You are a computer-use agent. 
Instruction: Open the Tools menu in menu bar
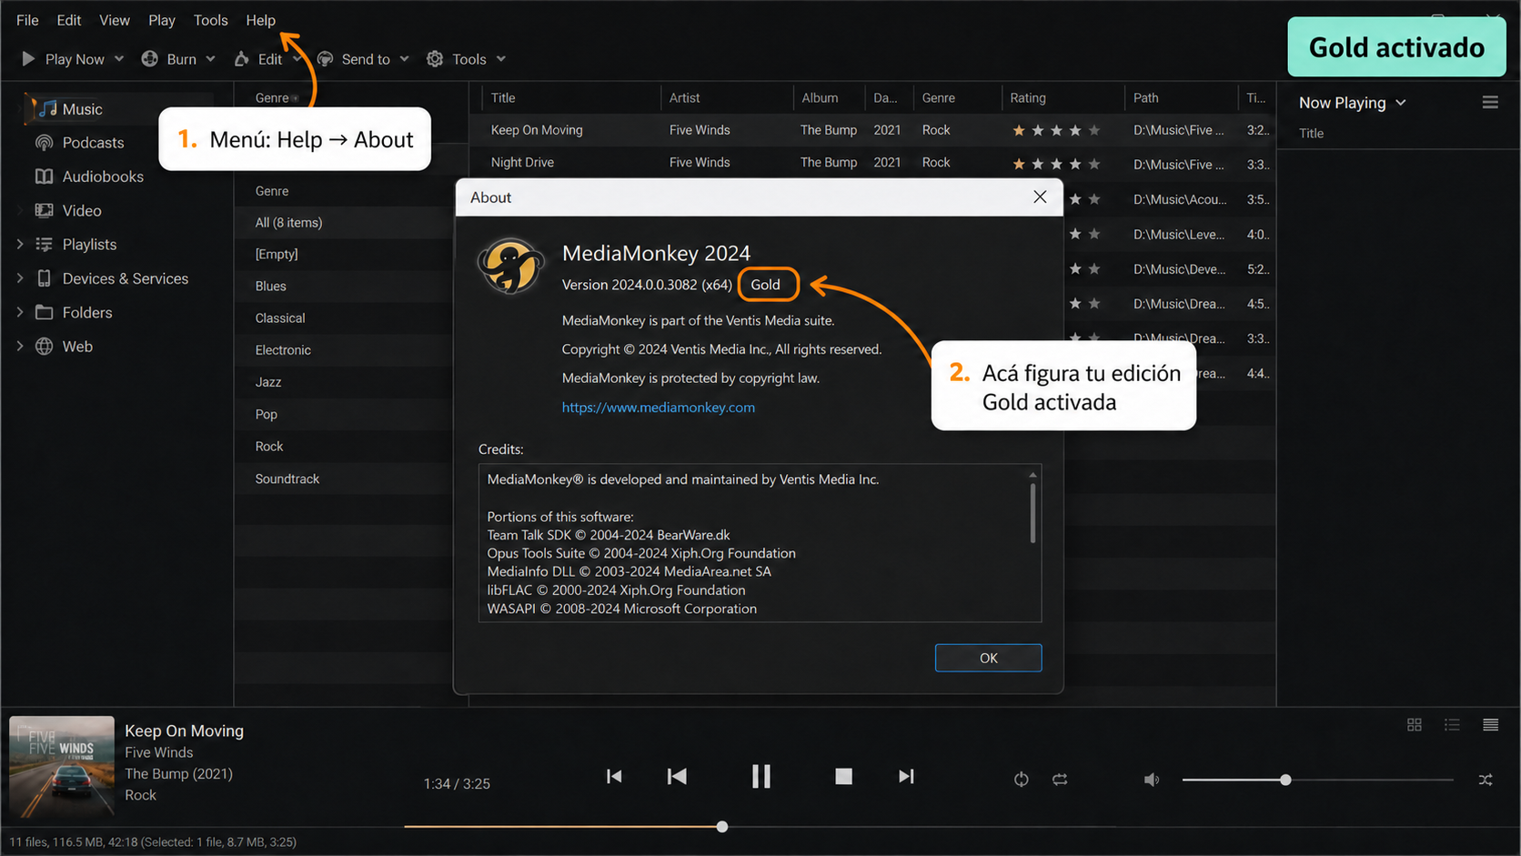(x=210, y=20)
